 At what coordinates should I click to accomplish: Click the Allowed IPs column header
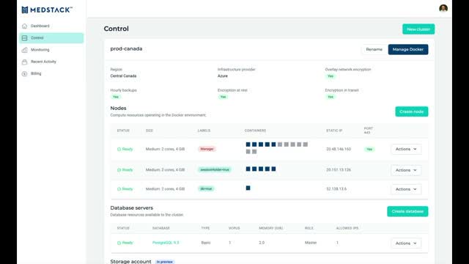(347, 228)
